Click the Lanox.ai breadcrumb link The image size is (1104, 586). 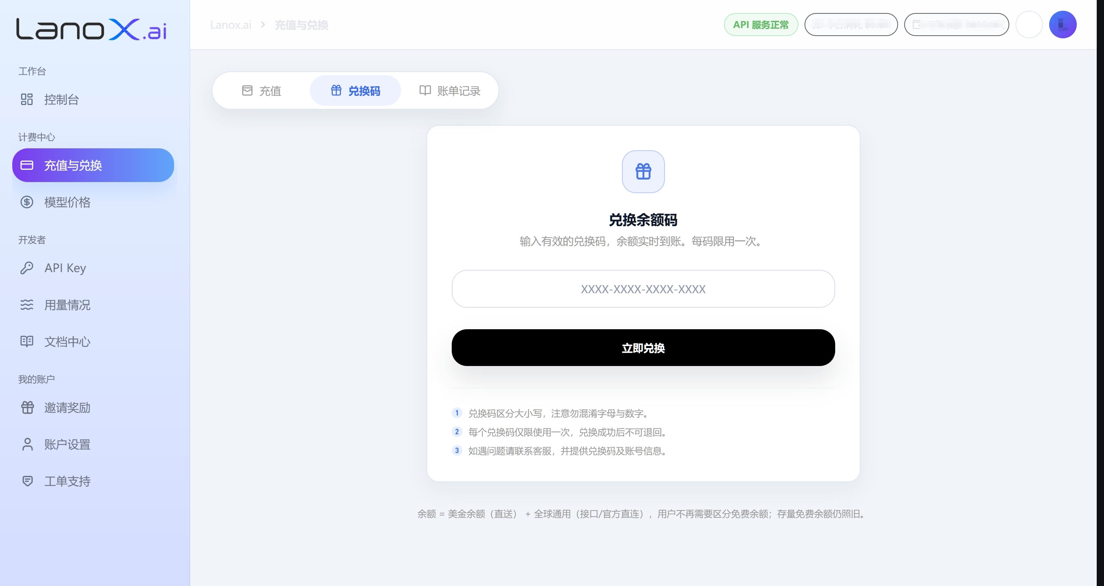(x=230, y=25)
